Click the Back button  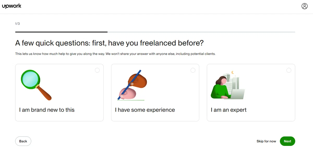point(23,141)
